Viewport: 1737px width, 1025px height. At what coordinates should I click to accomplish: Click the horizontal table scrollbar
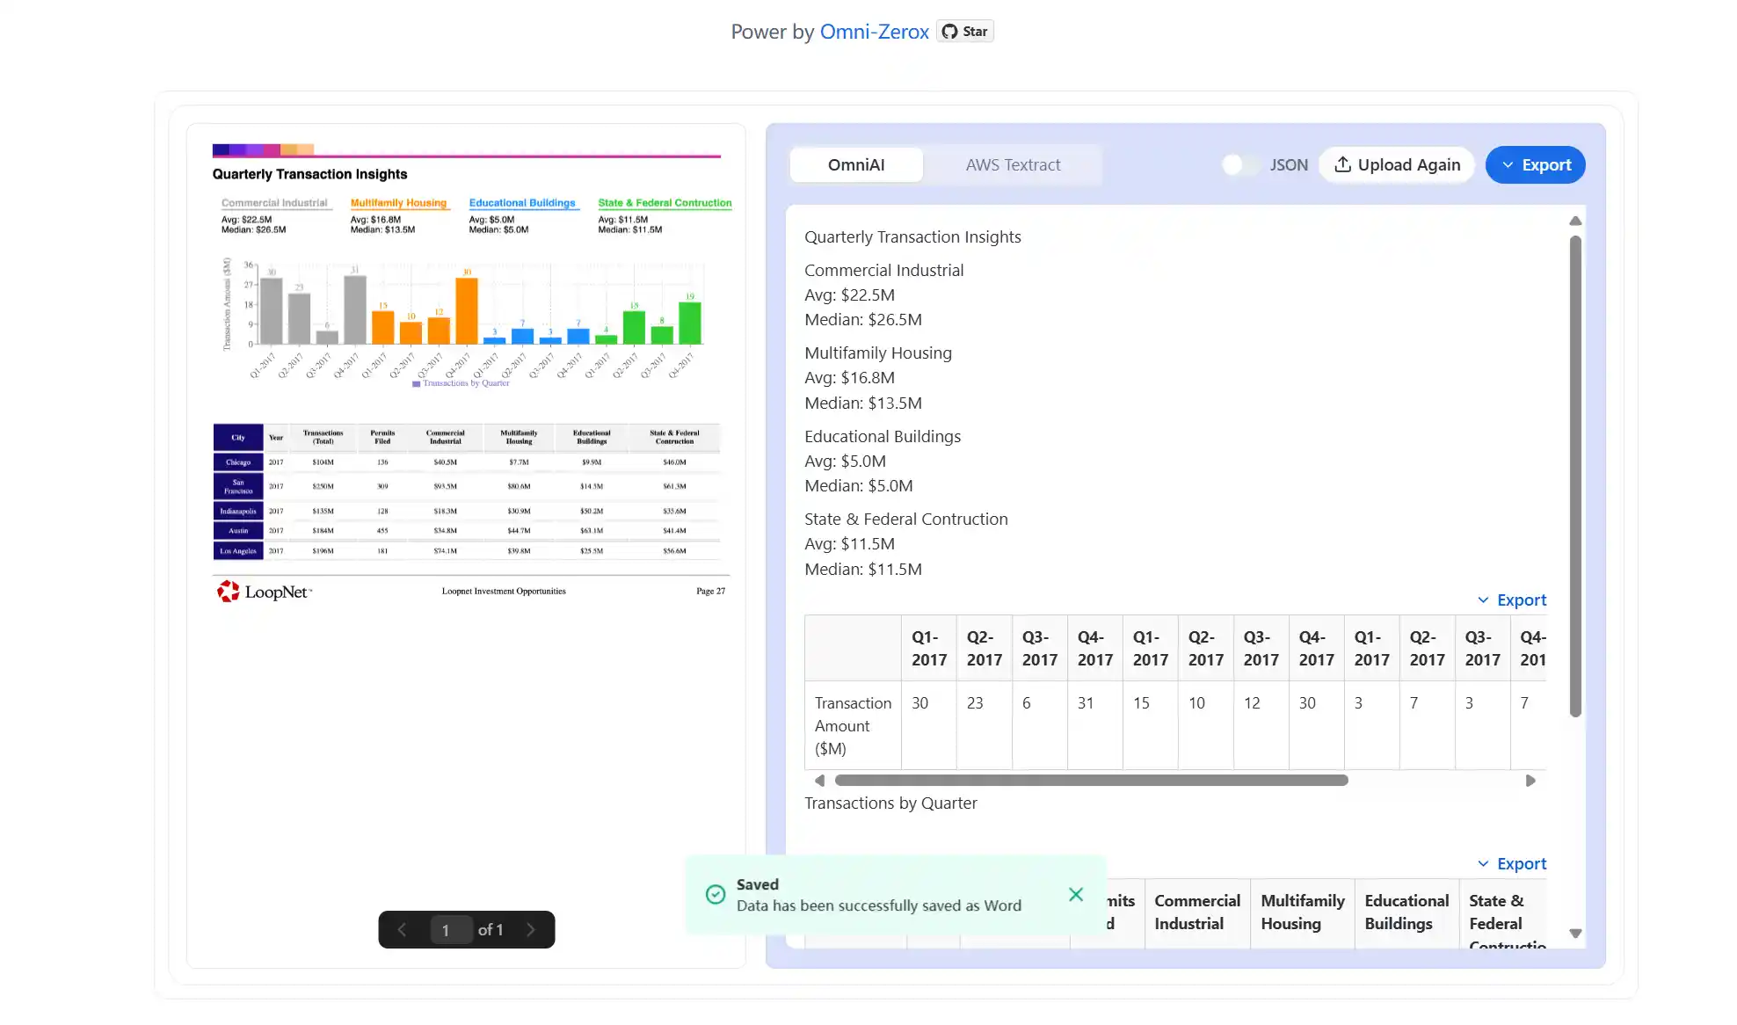(1090, 781)
